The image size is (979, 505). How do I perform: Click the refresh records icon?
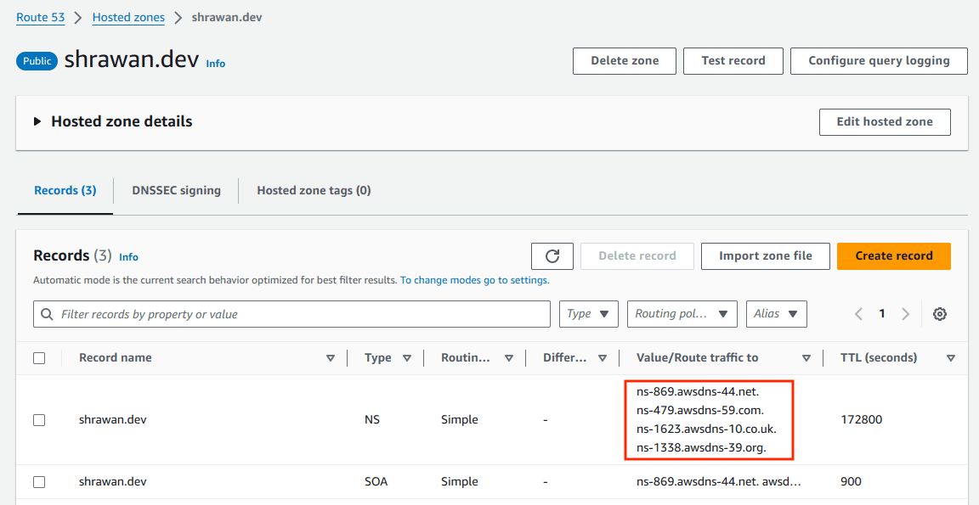[552, 255]
